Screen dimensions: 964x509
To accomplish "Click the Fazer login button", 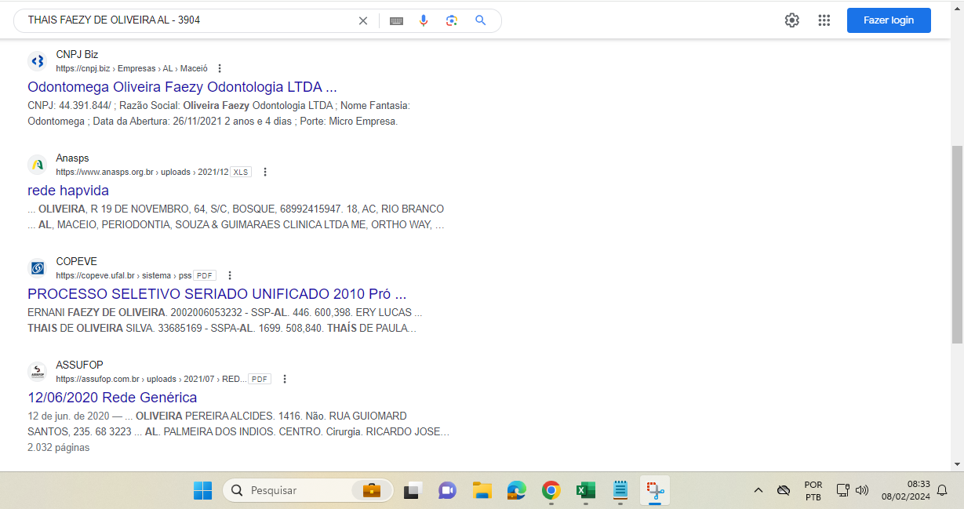I will pos(888,20).
